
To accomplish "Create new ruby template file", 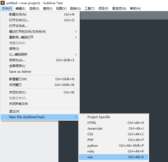I will 114,151.
